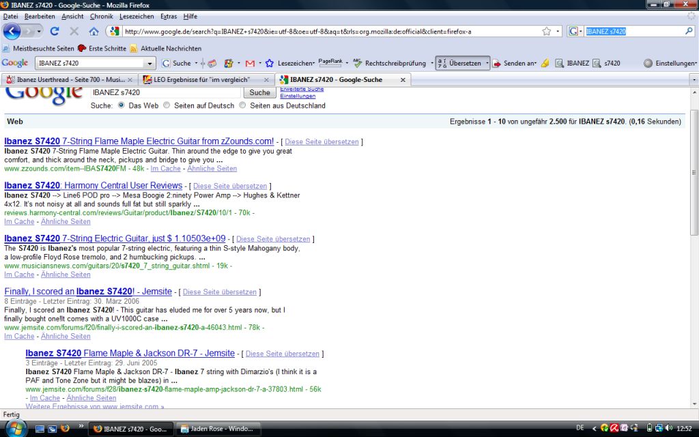Click the Google page search input field
The image size is (699, 437).
point(165,92)
